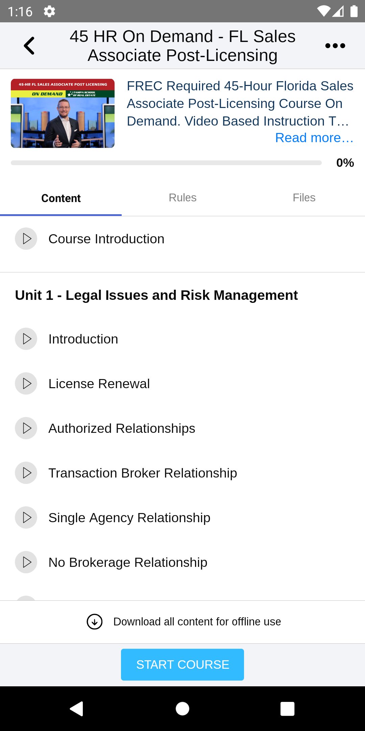Open the course thumbnail image
Screen dimensions: 365x731
(63, 113)
